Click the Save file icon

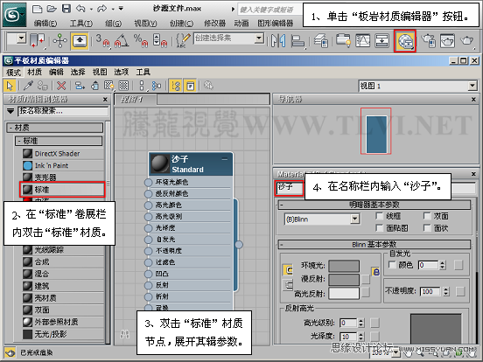pos(66,9)
